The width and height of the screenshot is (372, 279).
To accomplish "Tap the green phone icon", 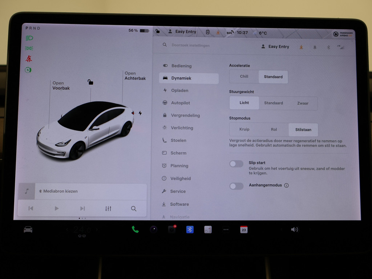I will pyautogui.click(x=135, y=229).
